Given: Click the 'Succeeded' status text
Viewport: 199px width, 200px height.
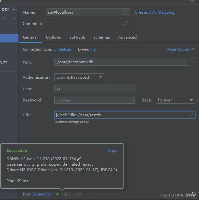Looking at the screenshot, I should 17,151.
